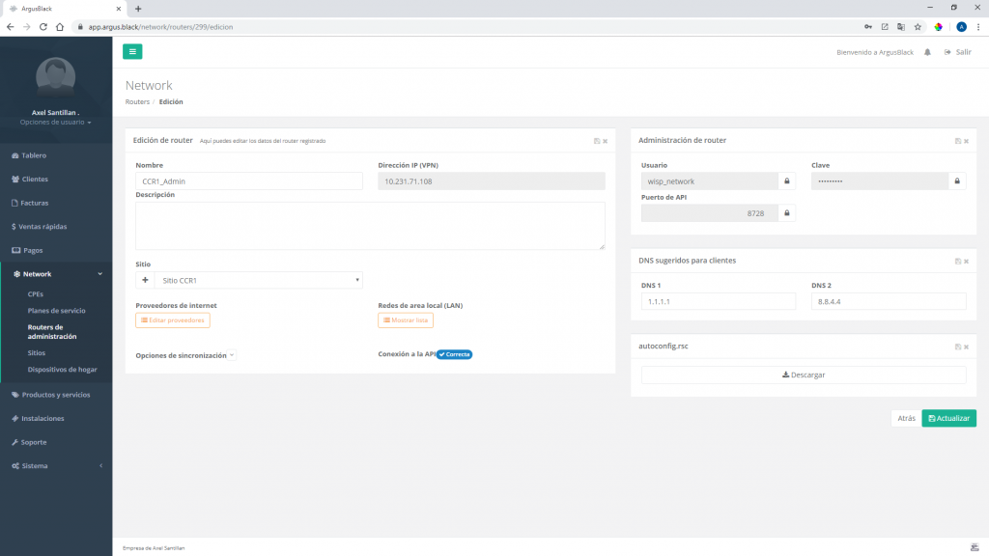
Task: Open the Sitio CCR1 dropdown
Action: point(259,281)
